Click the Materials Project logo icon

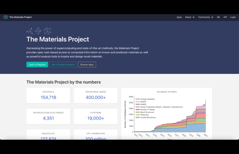tap(6, 17)
